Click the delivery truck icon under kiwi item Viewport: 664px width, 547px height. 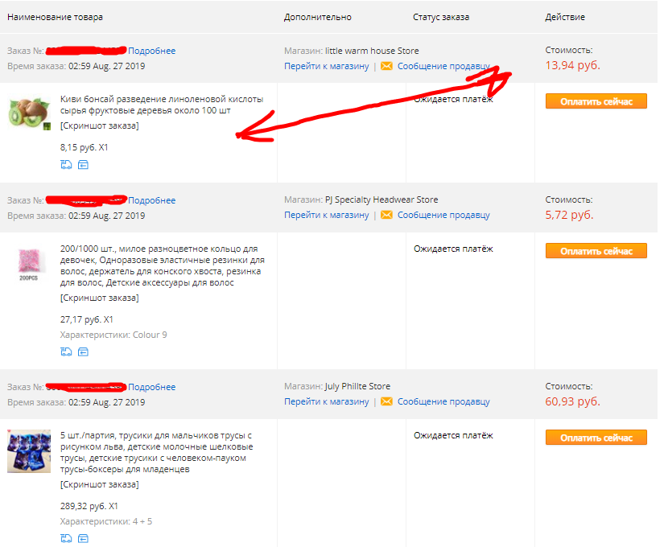[x=66, y=165]
